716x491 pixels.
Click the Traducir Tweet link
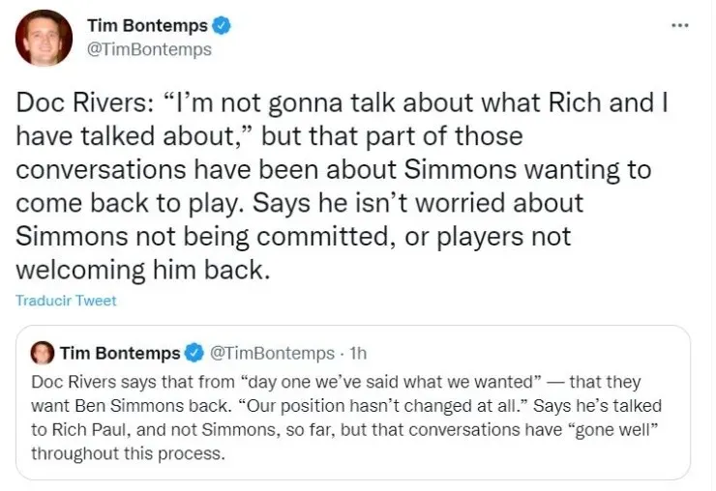pyautogui.click(x=66, y=301)
